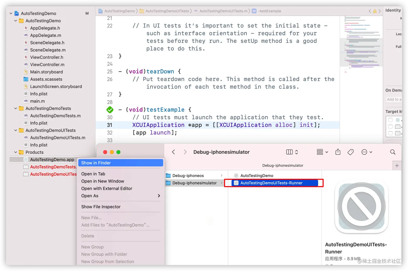Choose Show File Inspector
Viewport: 408px width, 271px height.
[x=121, y=207]
